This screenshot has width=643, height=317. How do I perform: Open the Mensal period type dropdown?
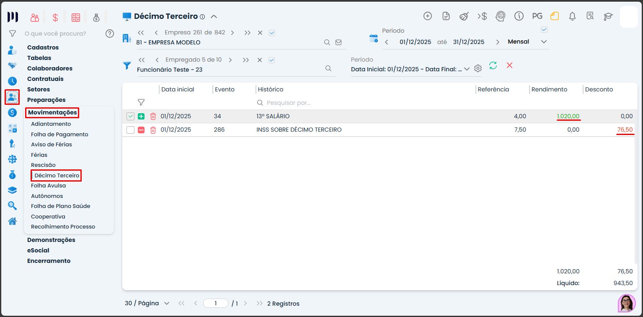(527, 42)
